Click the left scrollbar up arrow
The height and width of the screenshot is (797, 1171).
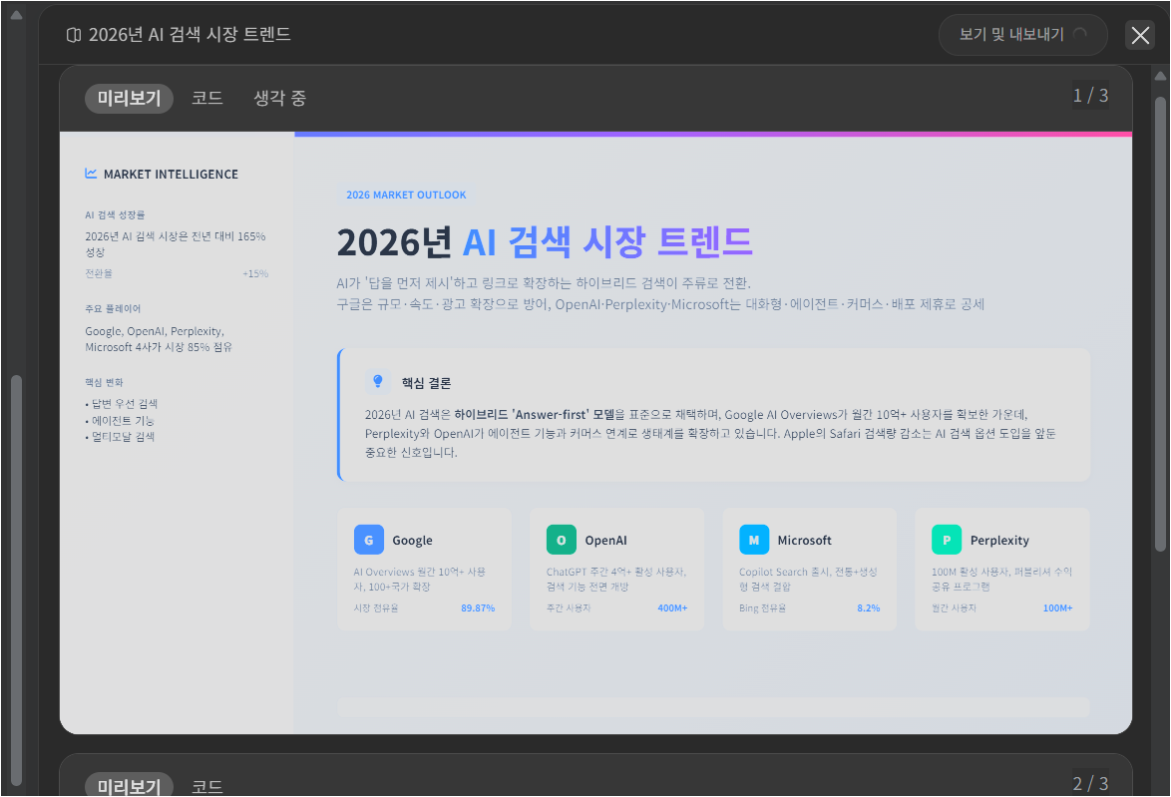click(16, 14)
